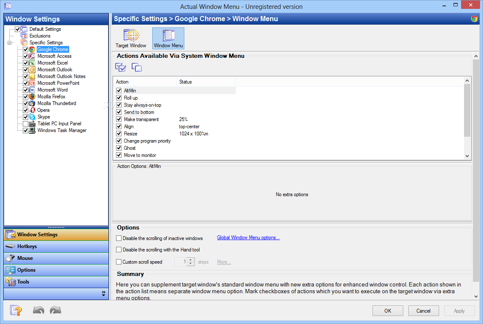483x324 pixels.
Task: Click the copy-windows toolbar icon
Action: 136,67
